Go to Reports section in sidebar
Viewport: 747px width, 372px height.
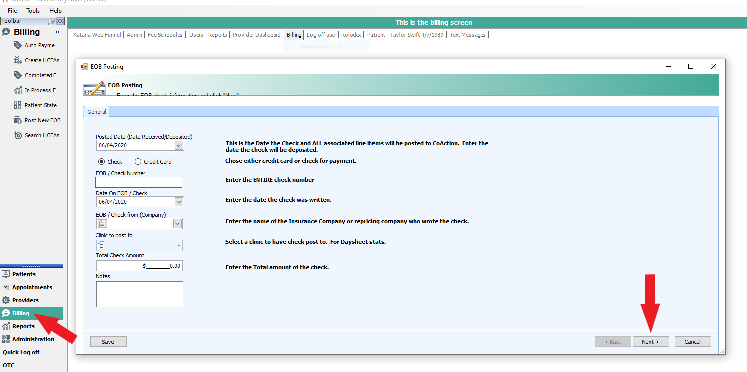click(31, 326)
